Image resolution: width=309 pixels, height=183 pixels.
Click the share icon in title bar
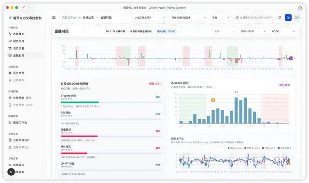pos(300,8)
